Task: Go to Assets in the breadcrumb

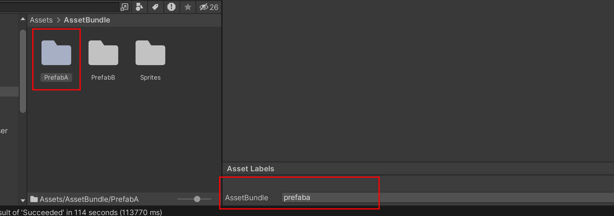Action: click(41, 20)
